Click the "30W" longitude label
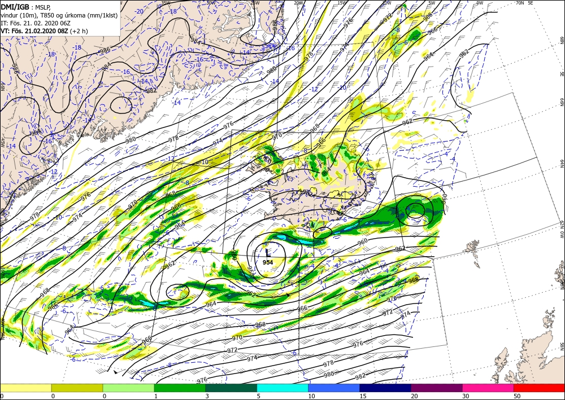This screenshot has height=400, width=565. [211, 3]
